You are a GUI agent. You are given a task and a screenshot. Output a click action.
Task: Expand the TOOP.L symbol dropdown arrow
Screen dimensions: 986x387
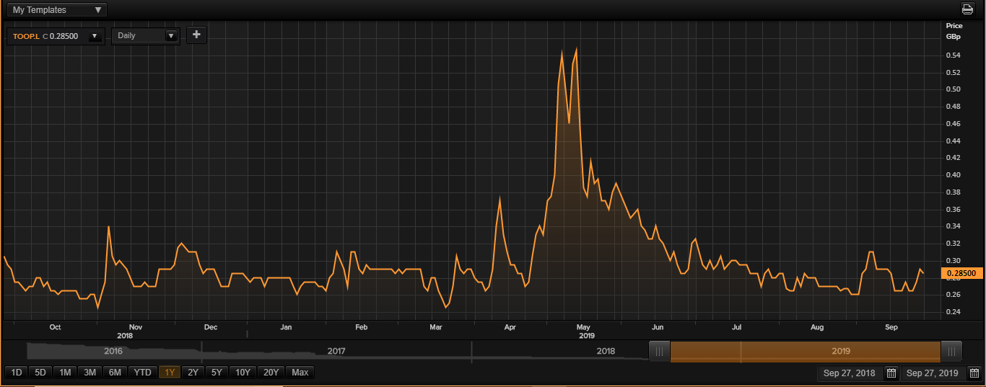[x=94, y=36]
